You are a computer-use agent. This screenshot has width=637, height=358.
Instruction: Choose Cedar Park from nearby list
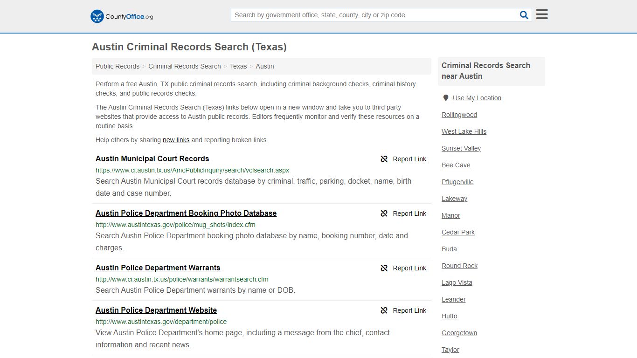[458, 232]
